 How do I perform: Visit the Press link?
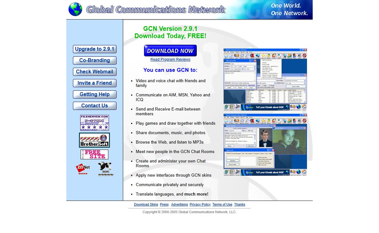164,205
